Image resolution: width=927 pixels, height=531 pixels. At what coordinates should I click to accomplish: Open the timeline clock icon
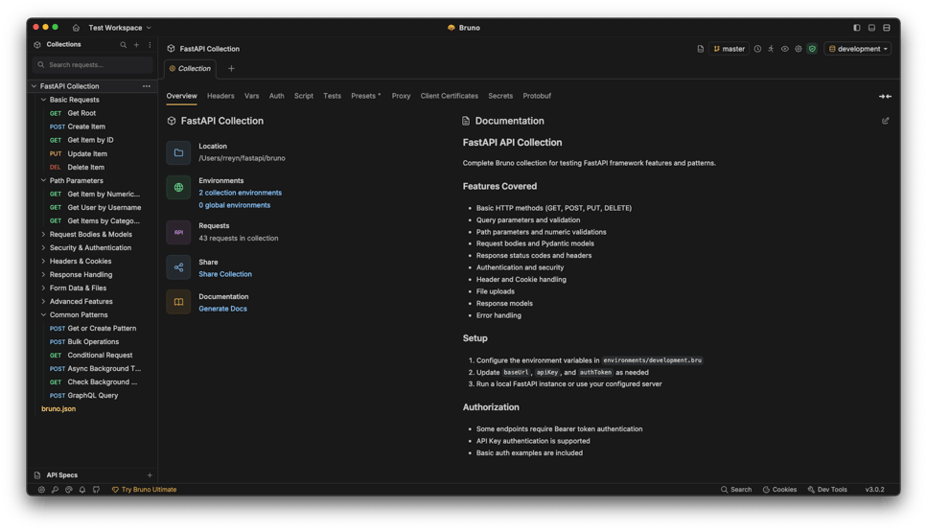pyautogui.click(x=757, y=49)
